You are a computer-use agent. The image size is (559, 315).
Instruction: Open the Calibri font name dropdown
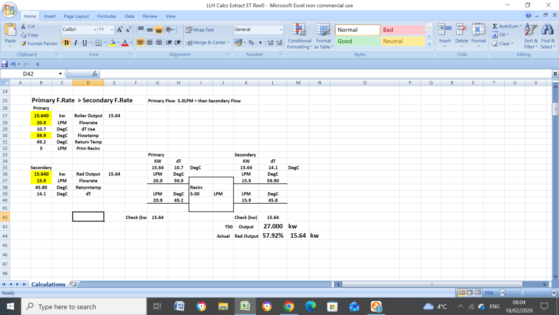(x=94, y=30)
